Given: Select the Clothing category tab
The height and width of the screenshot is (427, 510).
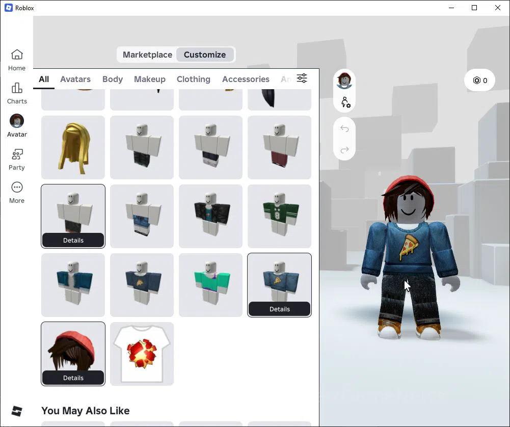Looking at the screenshot, I should coord(194,79).
